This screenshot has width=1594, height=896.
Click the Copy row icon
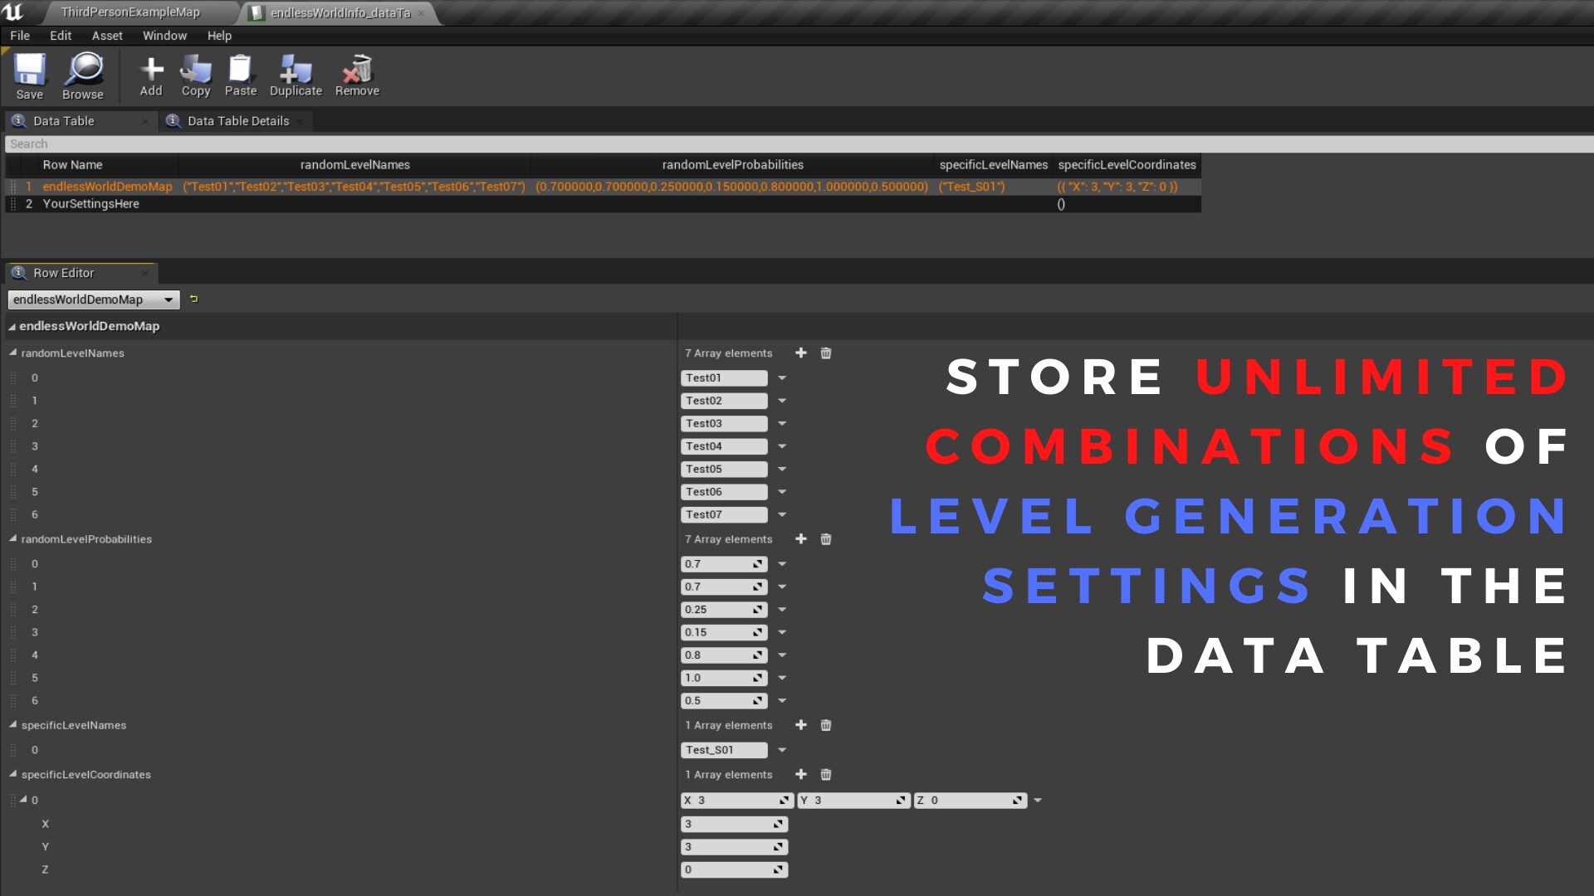pyautogui.click(x=196, y=69)
